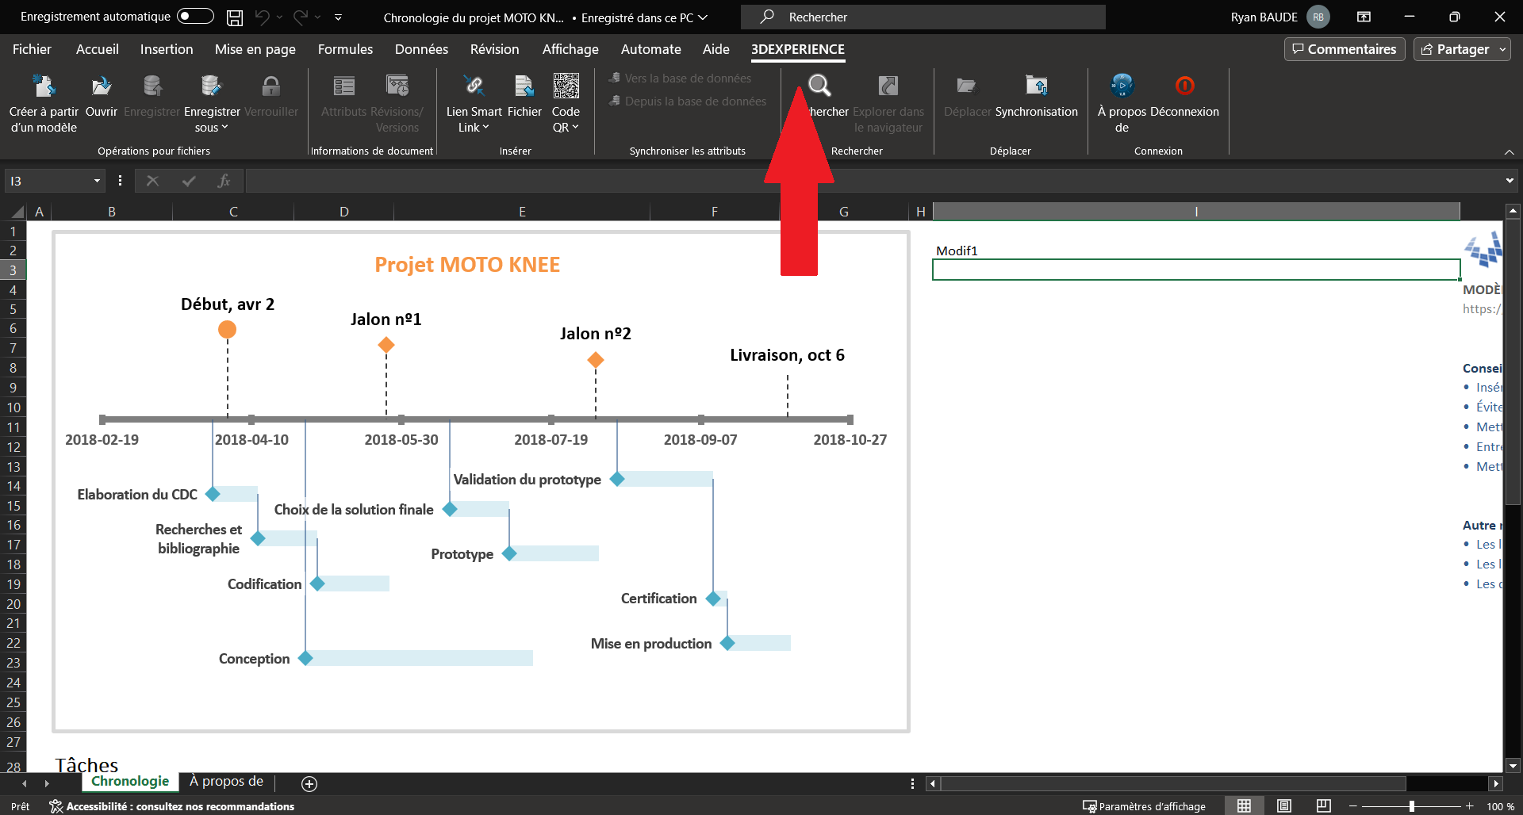Click the Créer à partir d'un modèle icon
The image size is (1523, 815).
click(x=44, y=86)
